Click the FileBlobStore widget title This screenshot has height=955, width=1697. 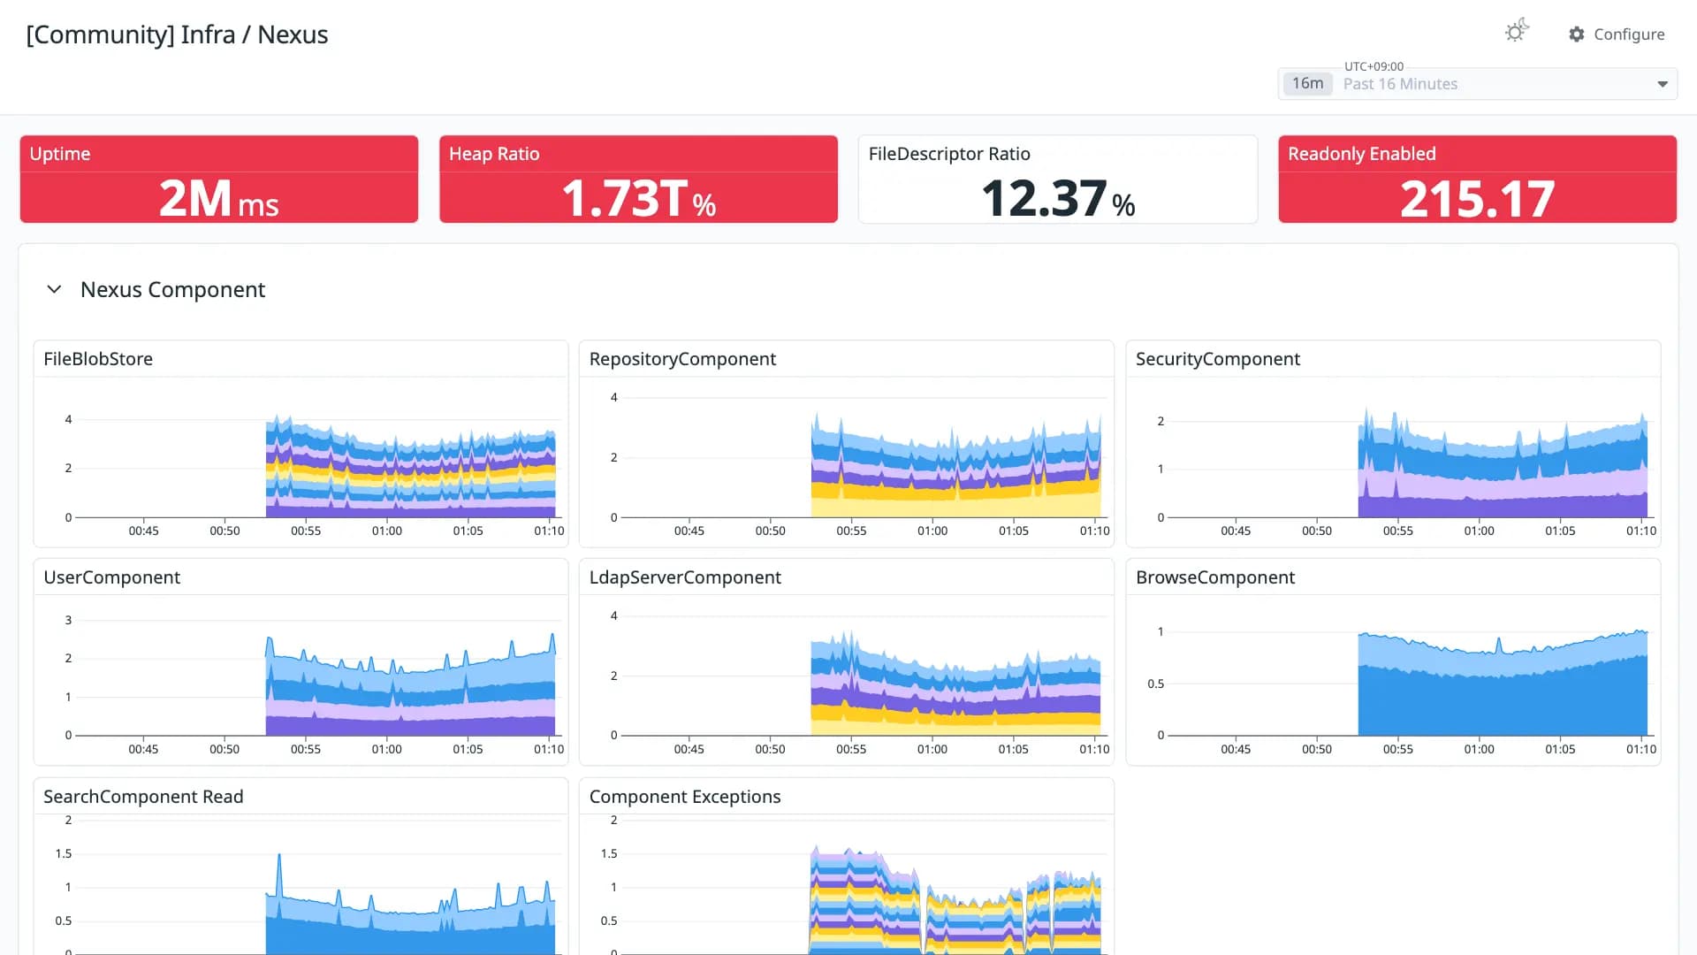[x=98, y=359]
